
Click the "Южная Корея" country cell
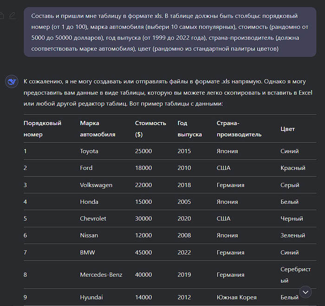pos(236,297)
